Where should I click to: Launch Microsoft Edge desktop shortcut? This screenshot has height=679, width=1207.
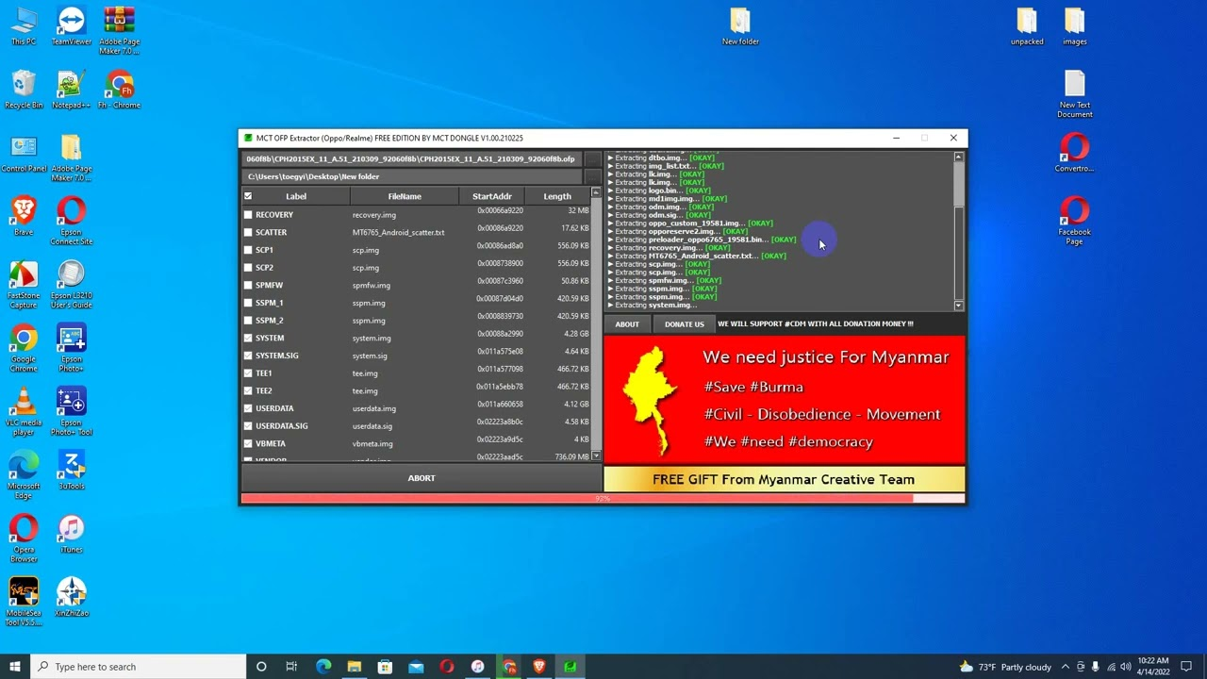[24, 474]
